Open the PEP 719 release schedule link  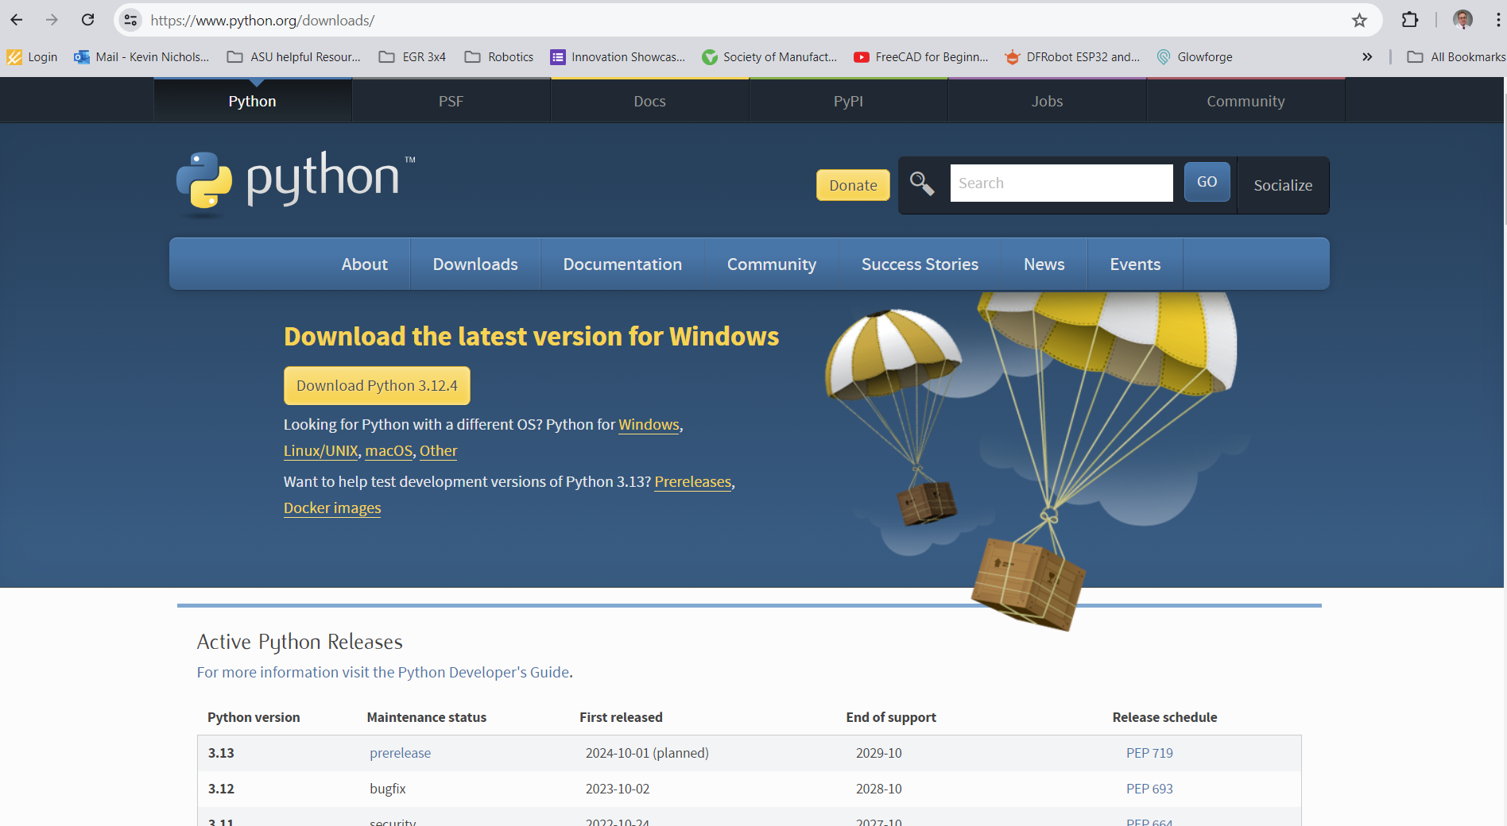(1149, 753)
